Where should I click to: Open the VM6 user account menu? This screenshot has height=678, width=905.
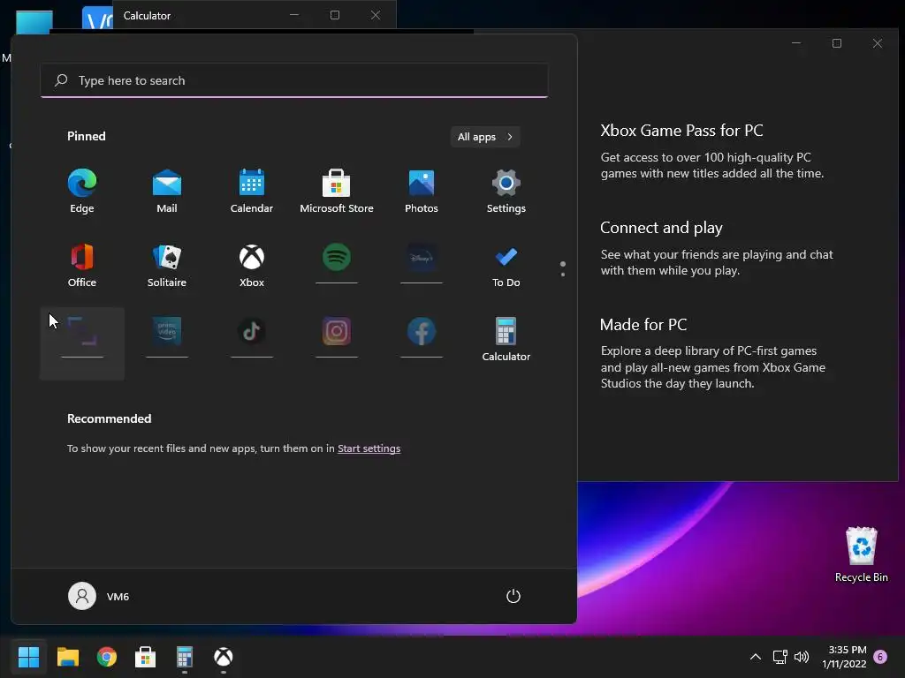[99, 596]
